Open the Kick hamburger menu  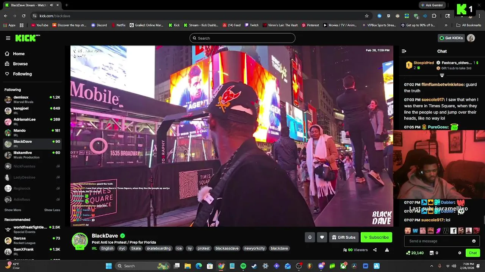click(x=8, y=38)
